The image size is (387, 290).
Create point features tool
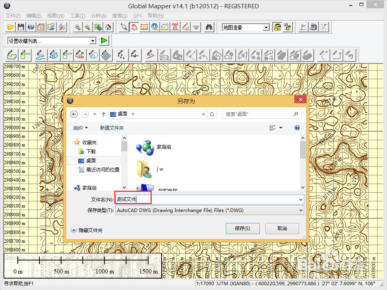coord(121,55)
